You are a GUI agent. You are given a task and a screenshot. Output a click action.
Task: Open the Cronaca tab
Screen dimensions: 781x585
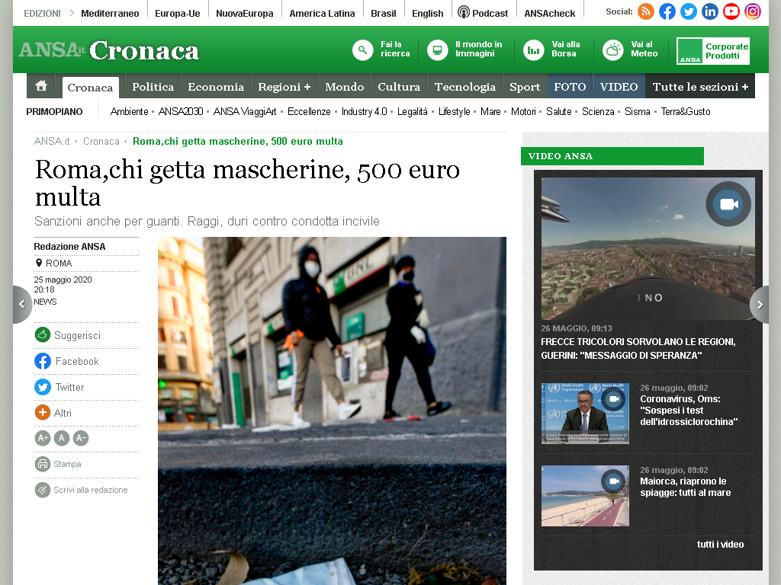(90, 88)
